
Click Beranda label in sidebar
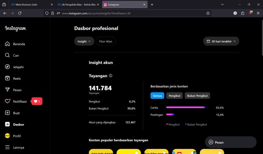click(x=19, y=44)
